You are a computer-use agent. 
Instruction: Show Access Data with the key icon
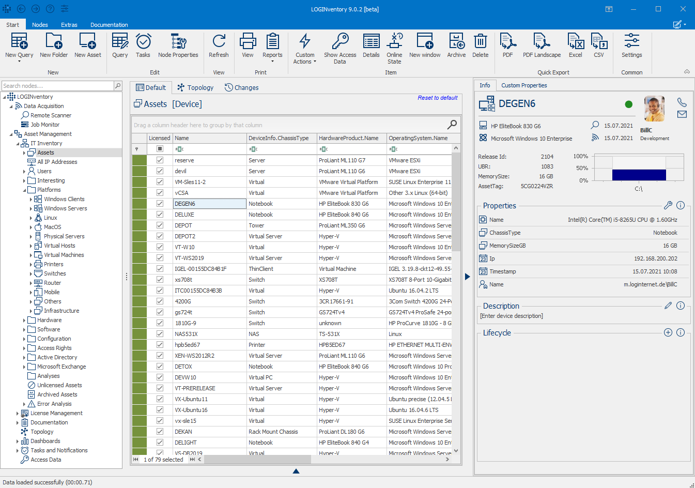340,49
